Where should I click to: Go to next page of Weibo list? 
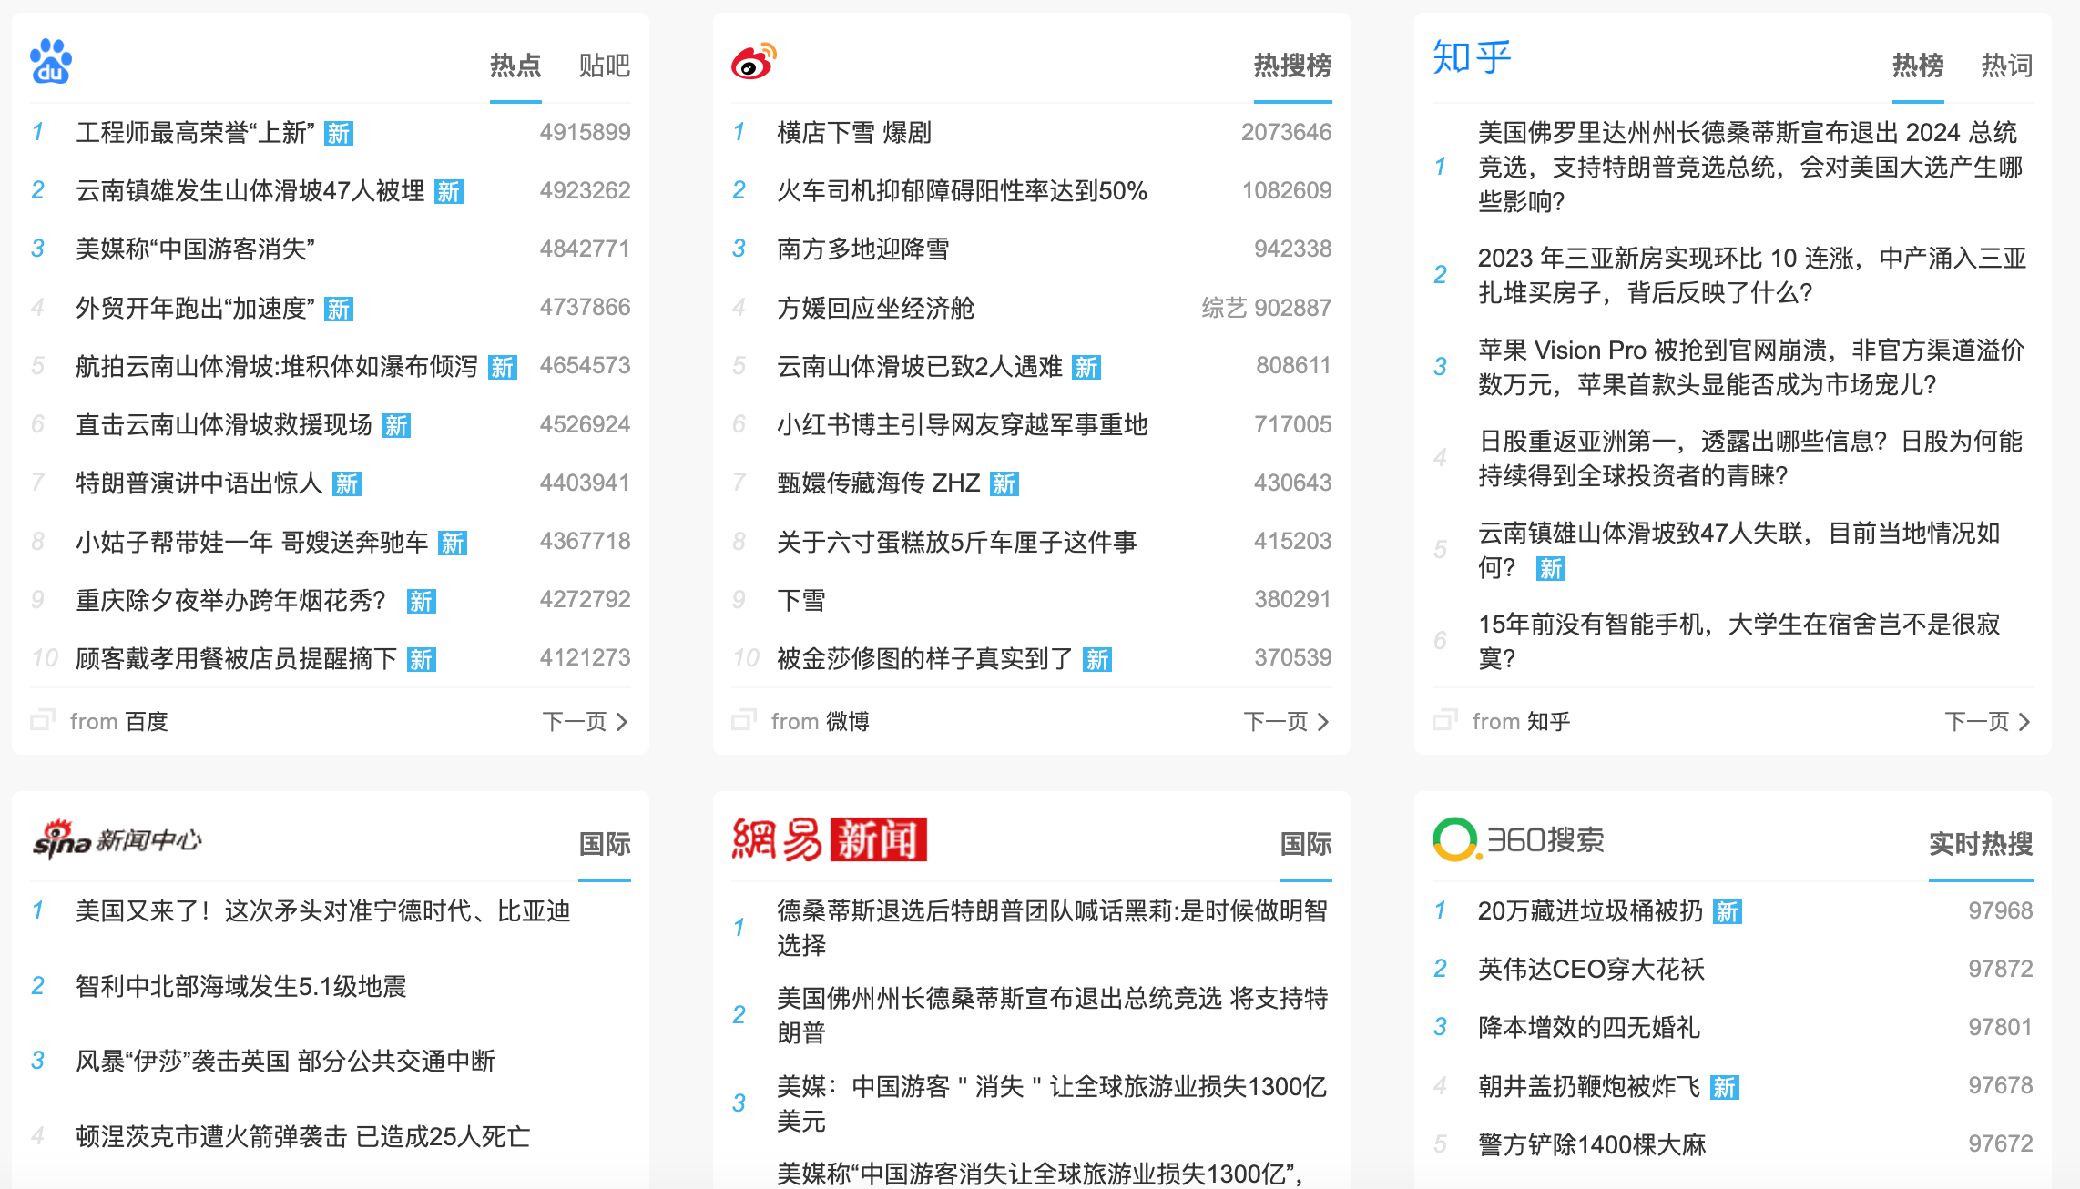pos(1286,722)
